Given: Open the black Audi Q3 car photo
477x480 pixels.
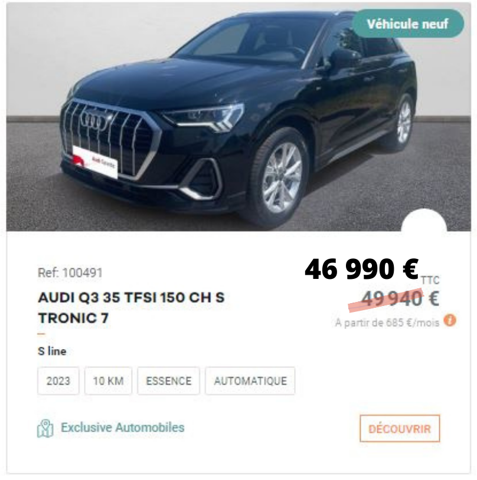Looking at the screenshot, I should (238, 117).
